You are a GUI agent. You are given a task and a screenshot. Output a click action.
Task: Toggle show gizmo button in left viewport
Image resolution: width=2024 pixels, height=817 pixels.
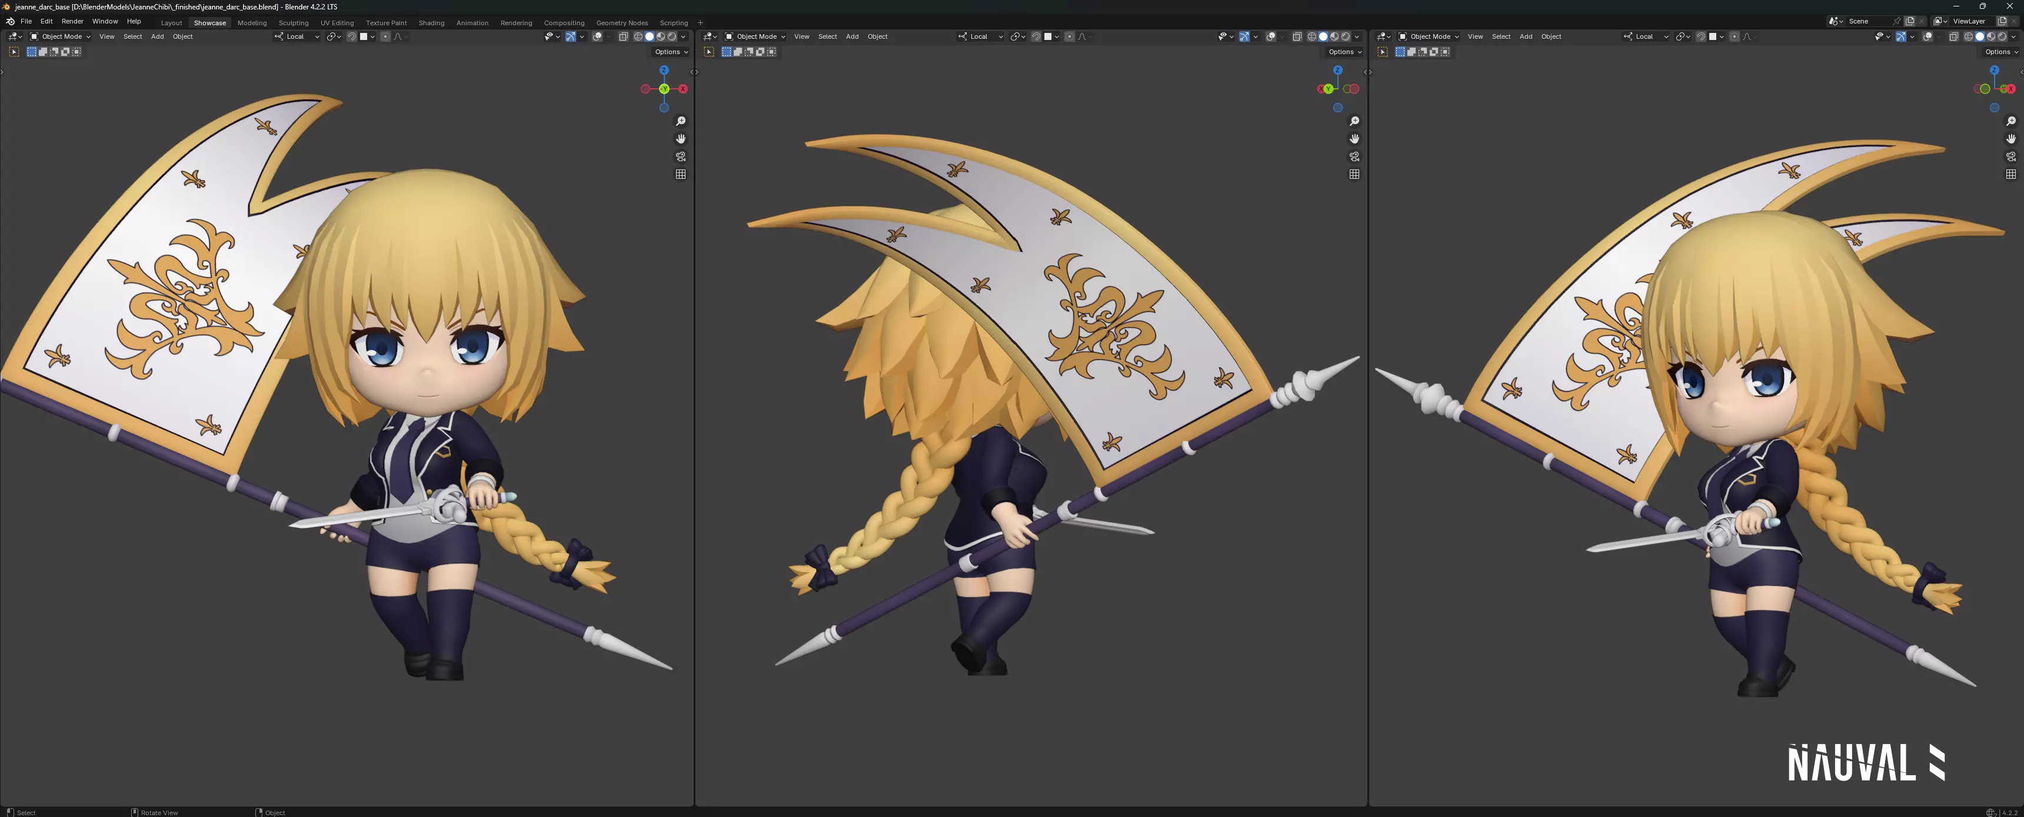point(571,36)
